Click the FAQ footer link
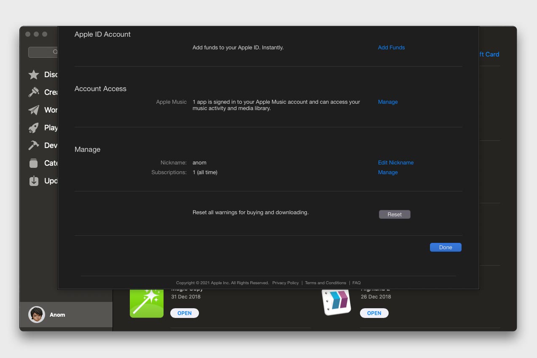The width and height of the screenshot is (537, 358). (356, 283)
